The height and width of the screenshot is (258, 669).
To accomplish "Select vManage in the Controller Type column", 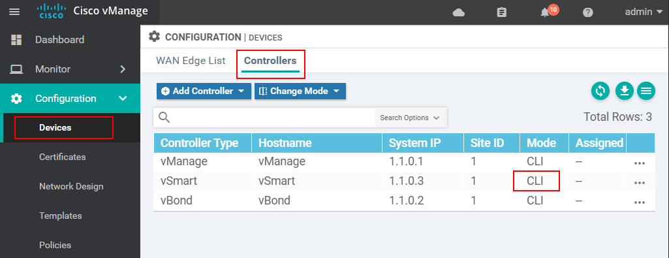I will click(x=183, y=161).
